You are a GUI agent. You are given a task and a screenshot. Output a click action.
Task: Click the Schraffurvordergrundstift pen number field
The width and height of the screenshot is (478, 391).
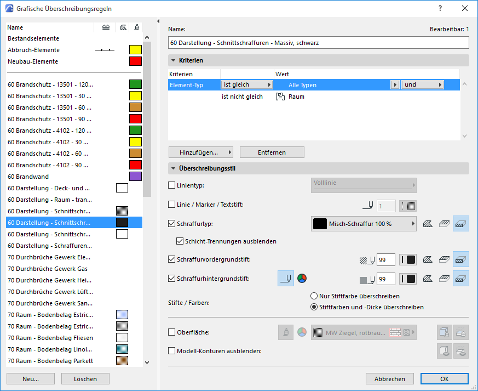[x=386, y=260]
